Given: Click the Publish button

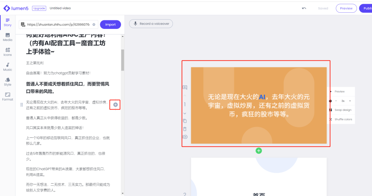Looking at the screenshot, I should click(x=365, y=8).
